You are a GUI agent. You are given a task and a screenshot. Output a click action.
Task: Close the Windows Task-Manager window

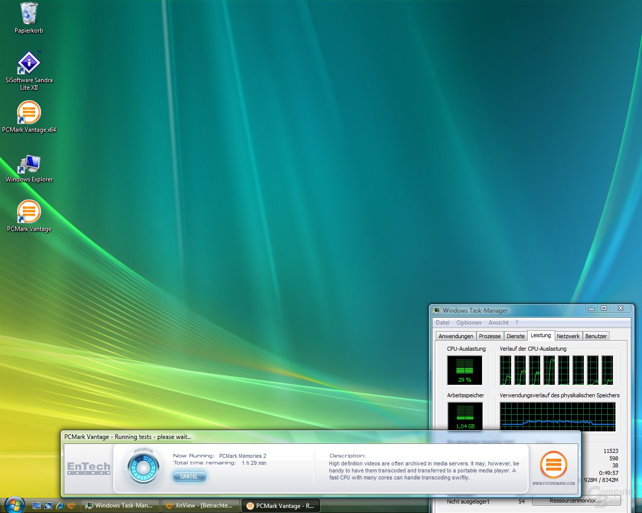[620, 309]
